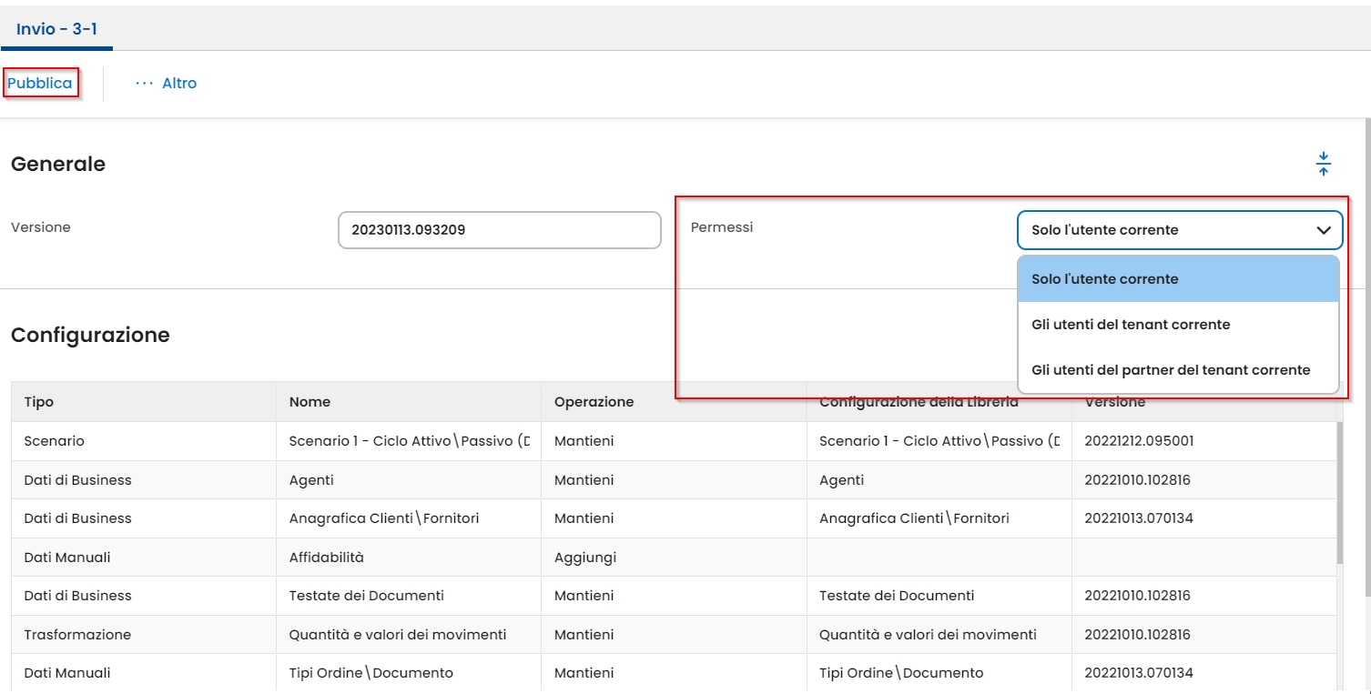Sort by the Nome column header

coord(310,402)
